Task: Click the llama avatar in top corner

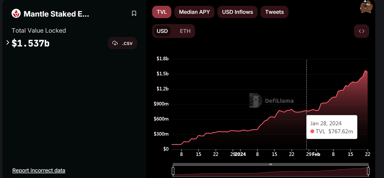Action: click(x=366, y=7)
